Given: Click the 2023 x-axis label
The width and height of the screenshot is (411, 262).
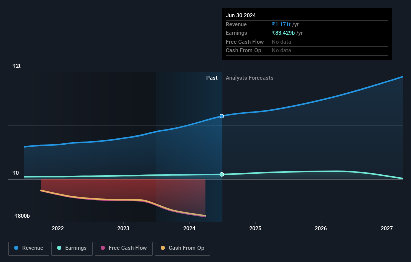Looking at the screenshot, I should (x=123, y=228).
